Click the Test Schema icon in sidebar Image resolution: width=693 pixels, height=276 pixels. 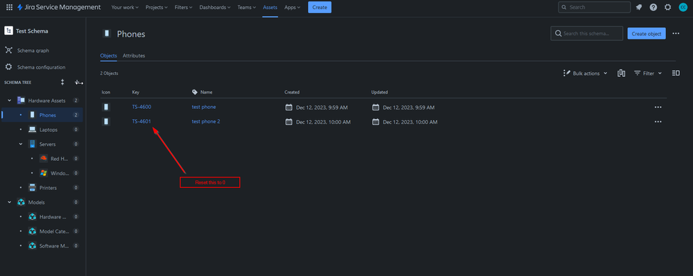(x=8, y=31)
